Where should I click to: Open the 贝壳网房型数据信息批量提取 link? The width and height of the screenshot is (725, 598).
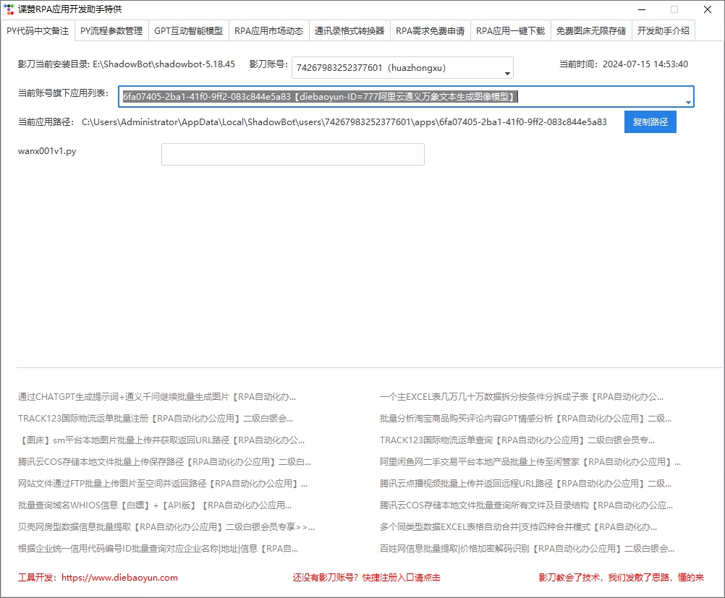166,527
